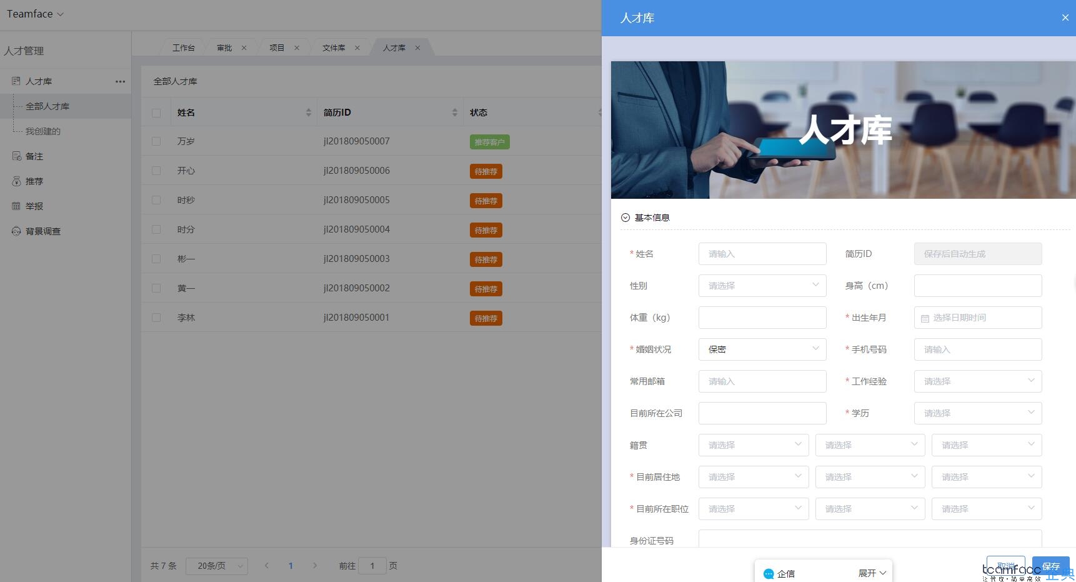
Task: Open the 性别 dropdown
Action: [762, 286]
